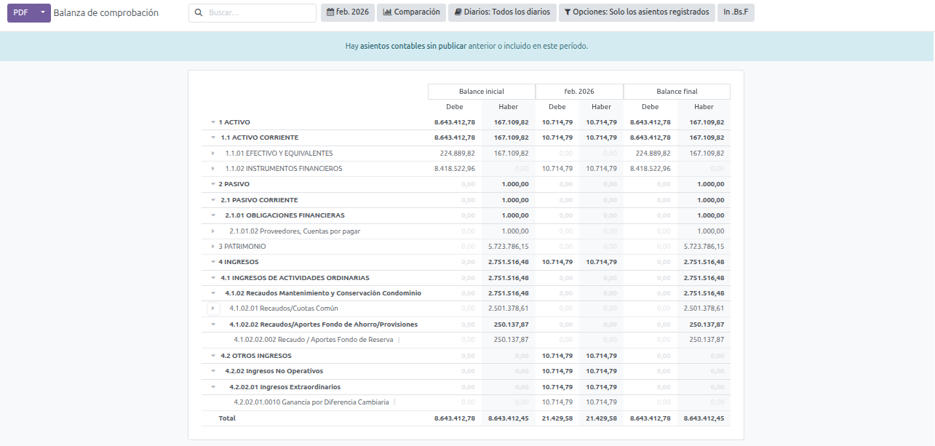Screen dimensions: 935x446
Task: Click the search magnifier icon
Action: (x=199, y=13)
